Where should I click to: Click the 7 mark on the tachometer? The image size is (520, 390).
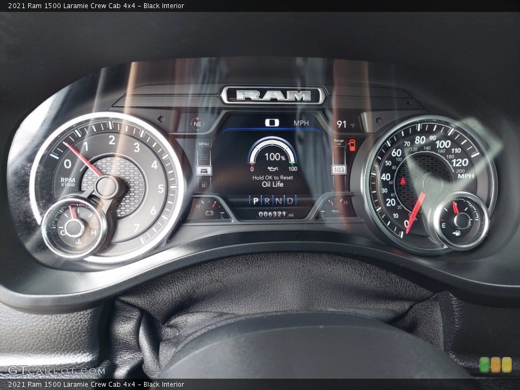click(x=136, y=227)
